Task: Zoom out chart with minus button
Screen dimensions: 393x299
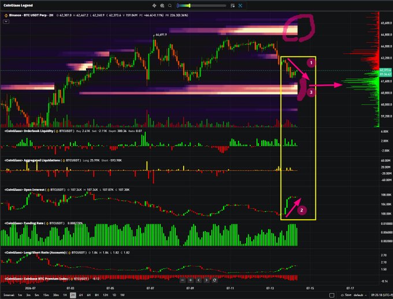Action: coord(183,280)
